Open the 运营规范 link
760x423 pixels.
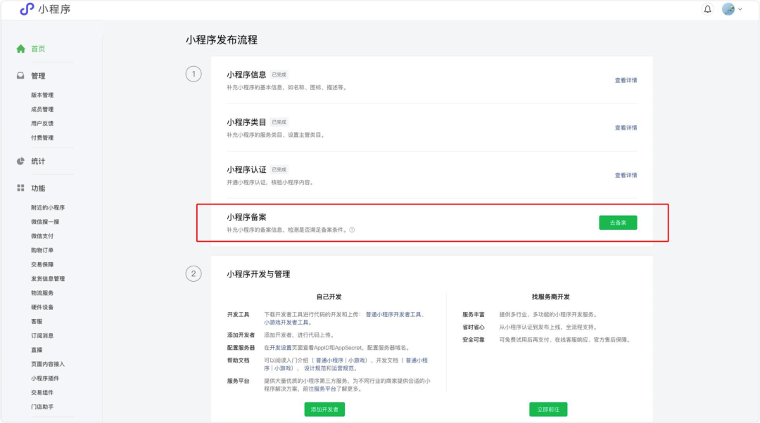click(343, 368)
